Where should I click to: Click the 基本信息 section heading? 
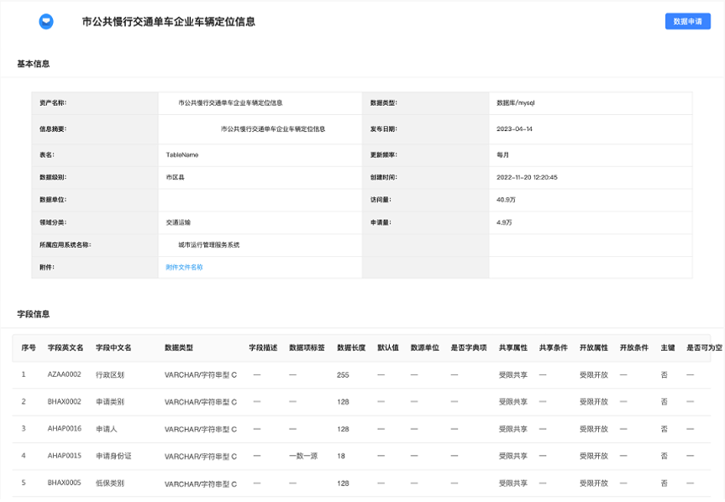click(x=34, y=64)
